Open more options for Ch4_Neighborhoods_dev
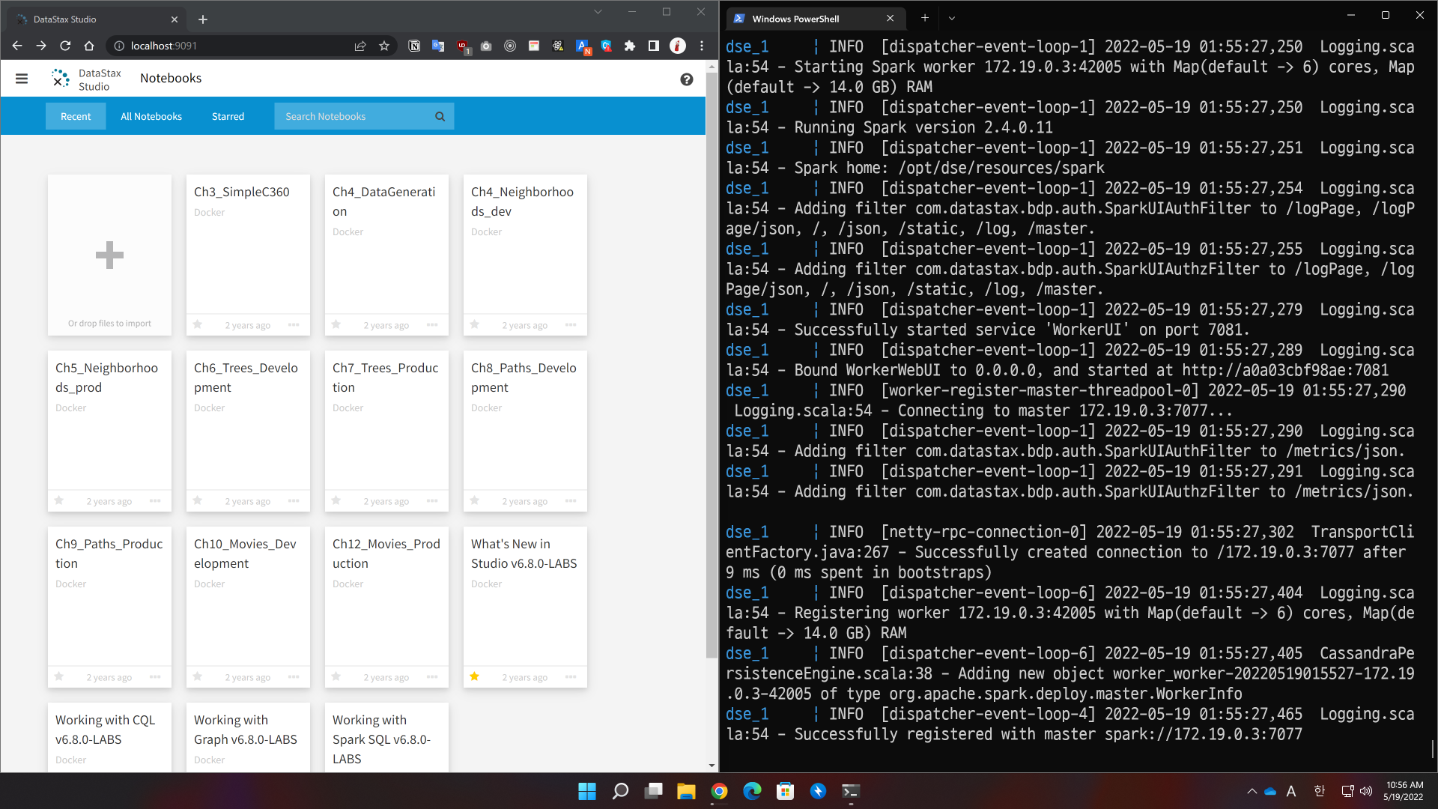The width and height of the screenshot is (1438, 809). tap(571, 325)
